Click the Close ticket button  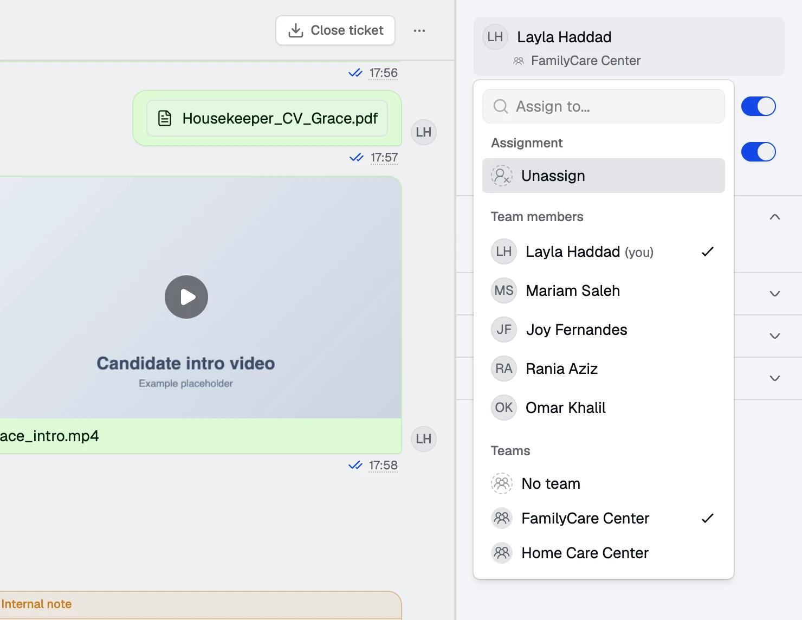(335, 30)
